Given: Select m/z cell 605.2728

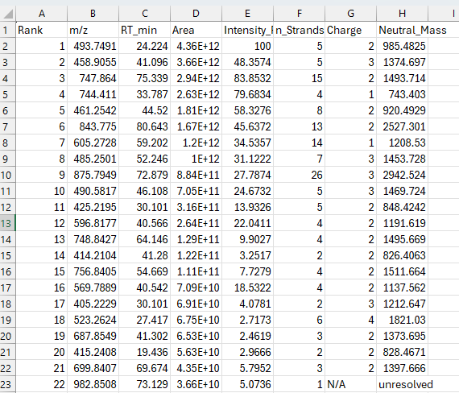Looking at the screenshot, I should tap(93, 143).
